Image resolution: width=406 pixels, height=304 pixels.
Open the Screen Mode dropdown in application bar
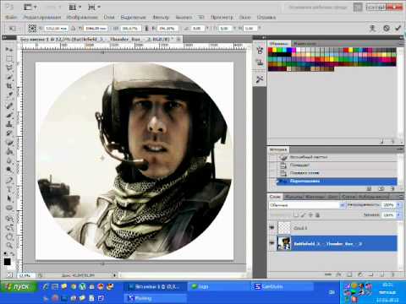pos(94,8)
